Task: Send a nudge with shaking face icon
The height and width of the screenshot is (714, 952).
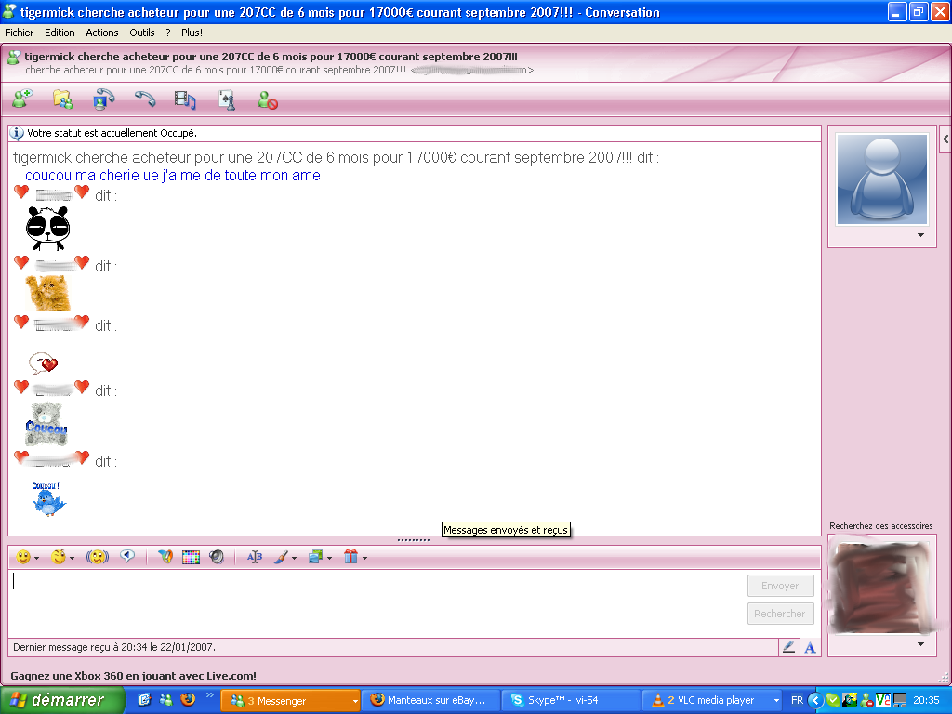Action: coord(98,557)
